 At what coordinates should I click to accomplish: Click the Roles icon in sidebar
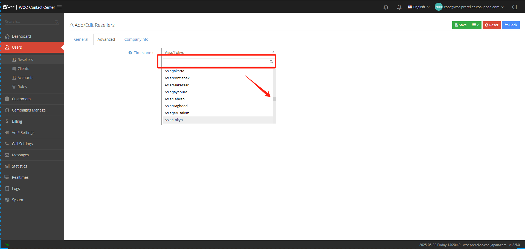pos(14,87)
